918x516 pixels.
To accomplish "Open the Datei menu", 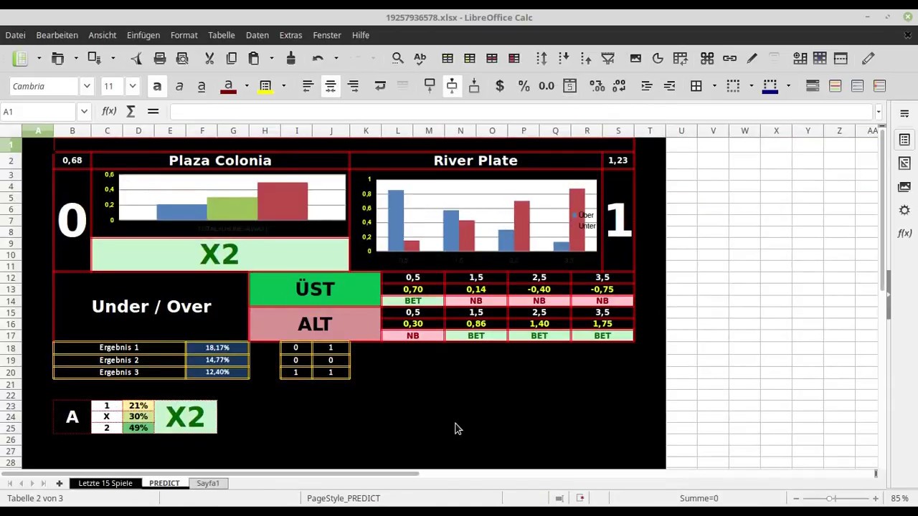I will pos(15,35).
